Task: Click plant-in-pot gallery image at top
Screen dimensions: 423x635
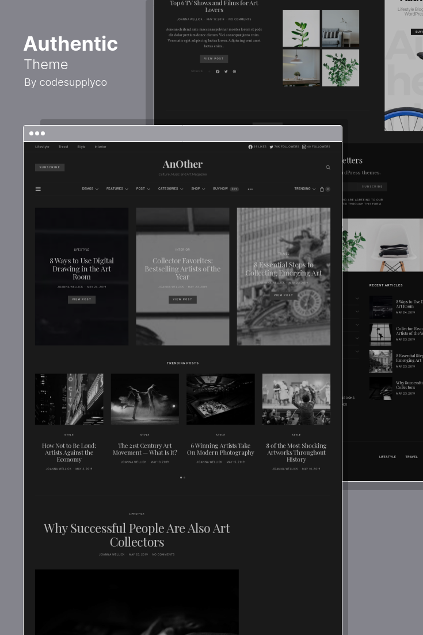Action: pos(301,28)
